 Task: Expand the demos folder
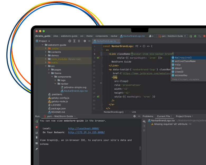click(46, 55)
